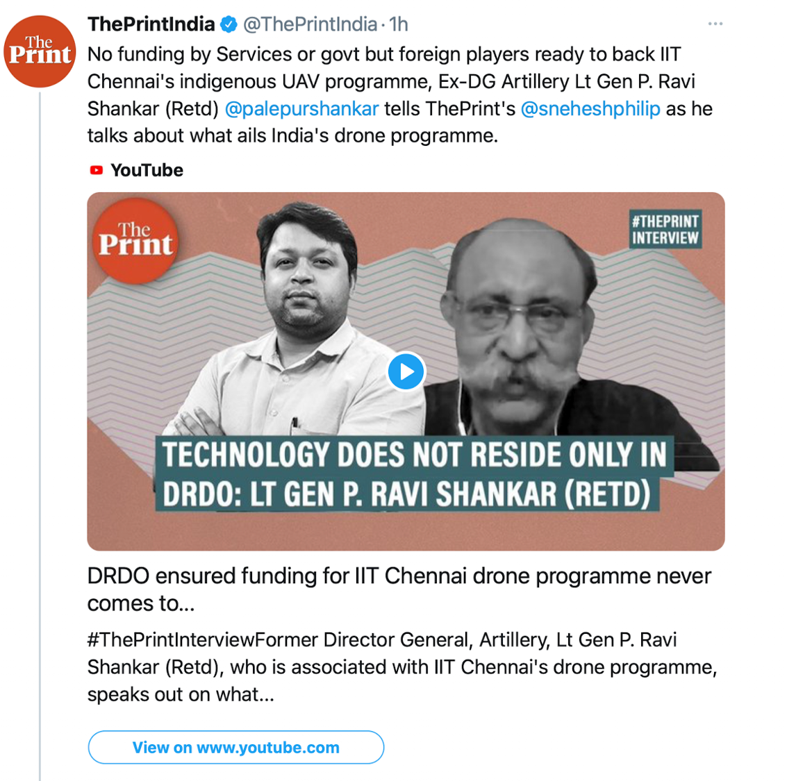Screen dimensions: 787x781
Task: Click the tweet text about the indigenous UAV programme
Action: coord(389,81)
